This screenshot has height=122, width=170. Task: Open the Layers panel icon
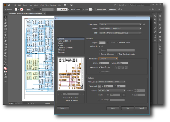(160, 52)
